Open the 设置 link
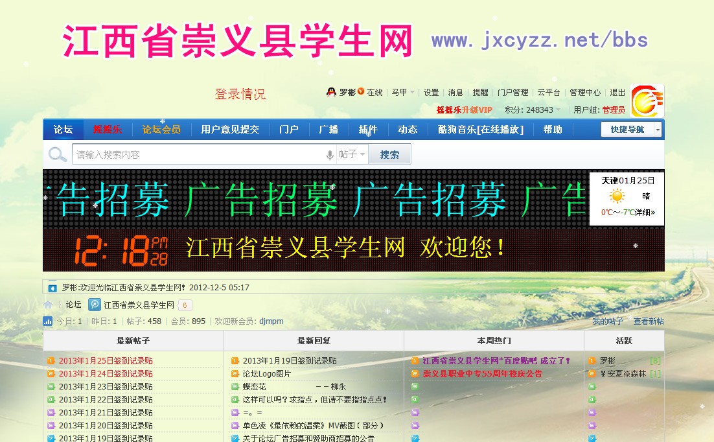This screenshot has height=442, width=714. click(432, 93)
